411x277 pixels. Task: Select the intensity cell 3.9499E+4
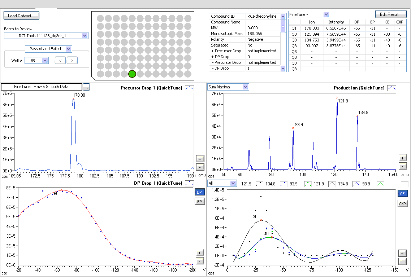click(336, 40)
